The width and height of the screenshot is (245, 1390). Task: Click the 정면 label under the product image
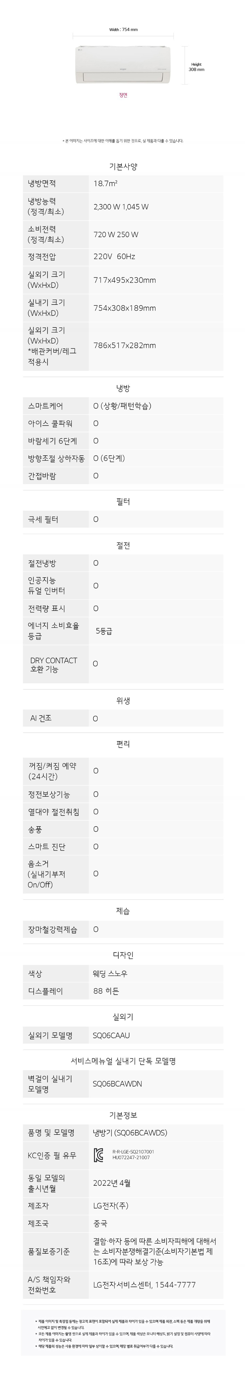(123, 95)
